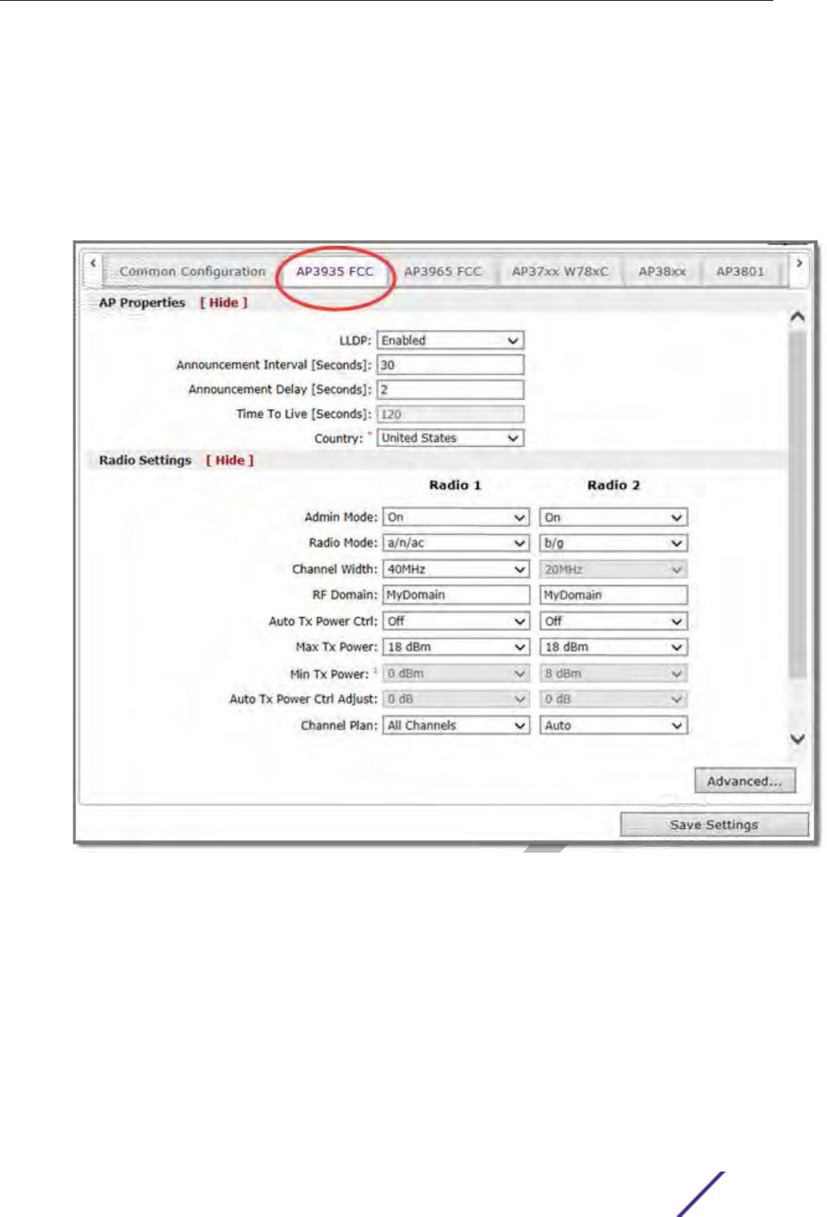This screenshot has height=1217, width=827.
Task: Click Radio 2 Channel Width 20MHz dropdown
Action: coord(614,569)
